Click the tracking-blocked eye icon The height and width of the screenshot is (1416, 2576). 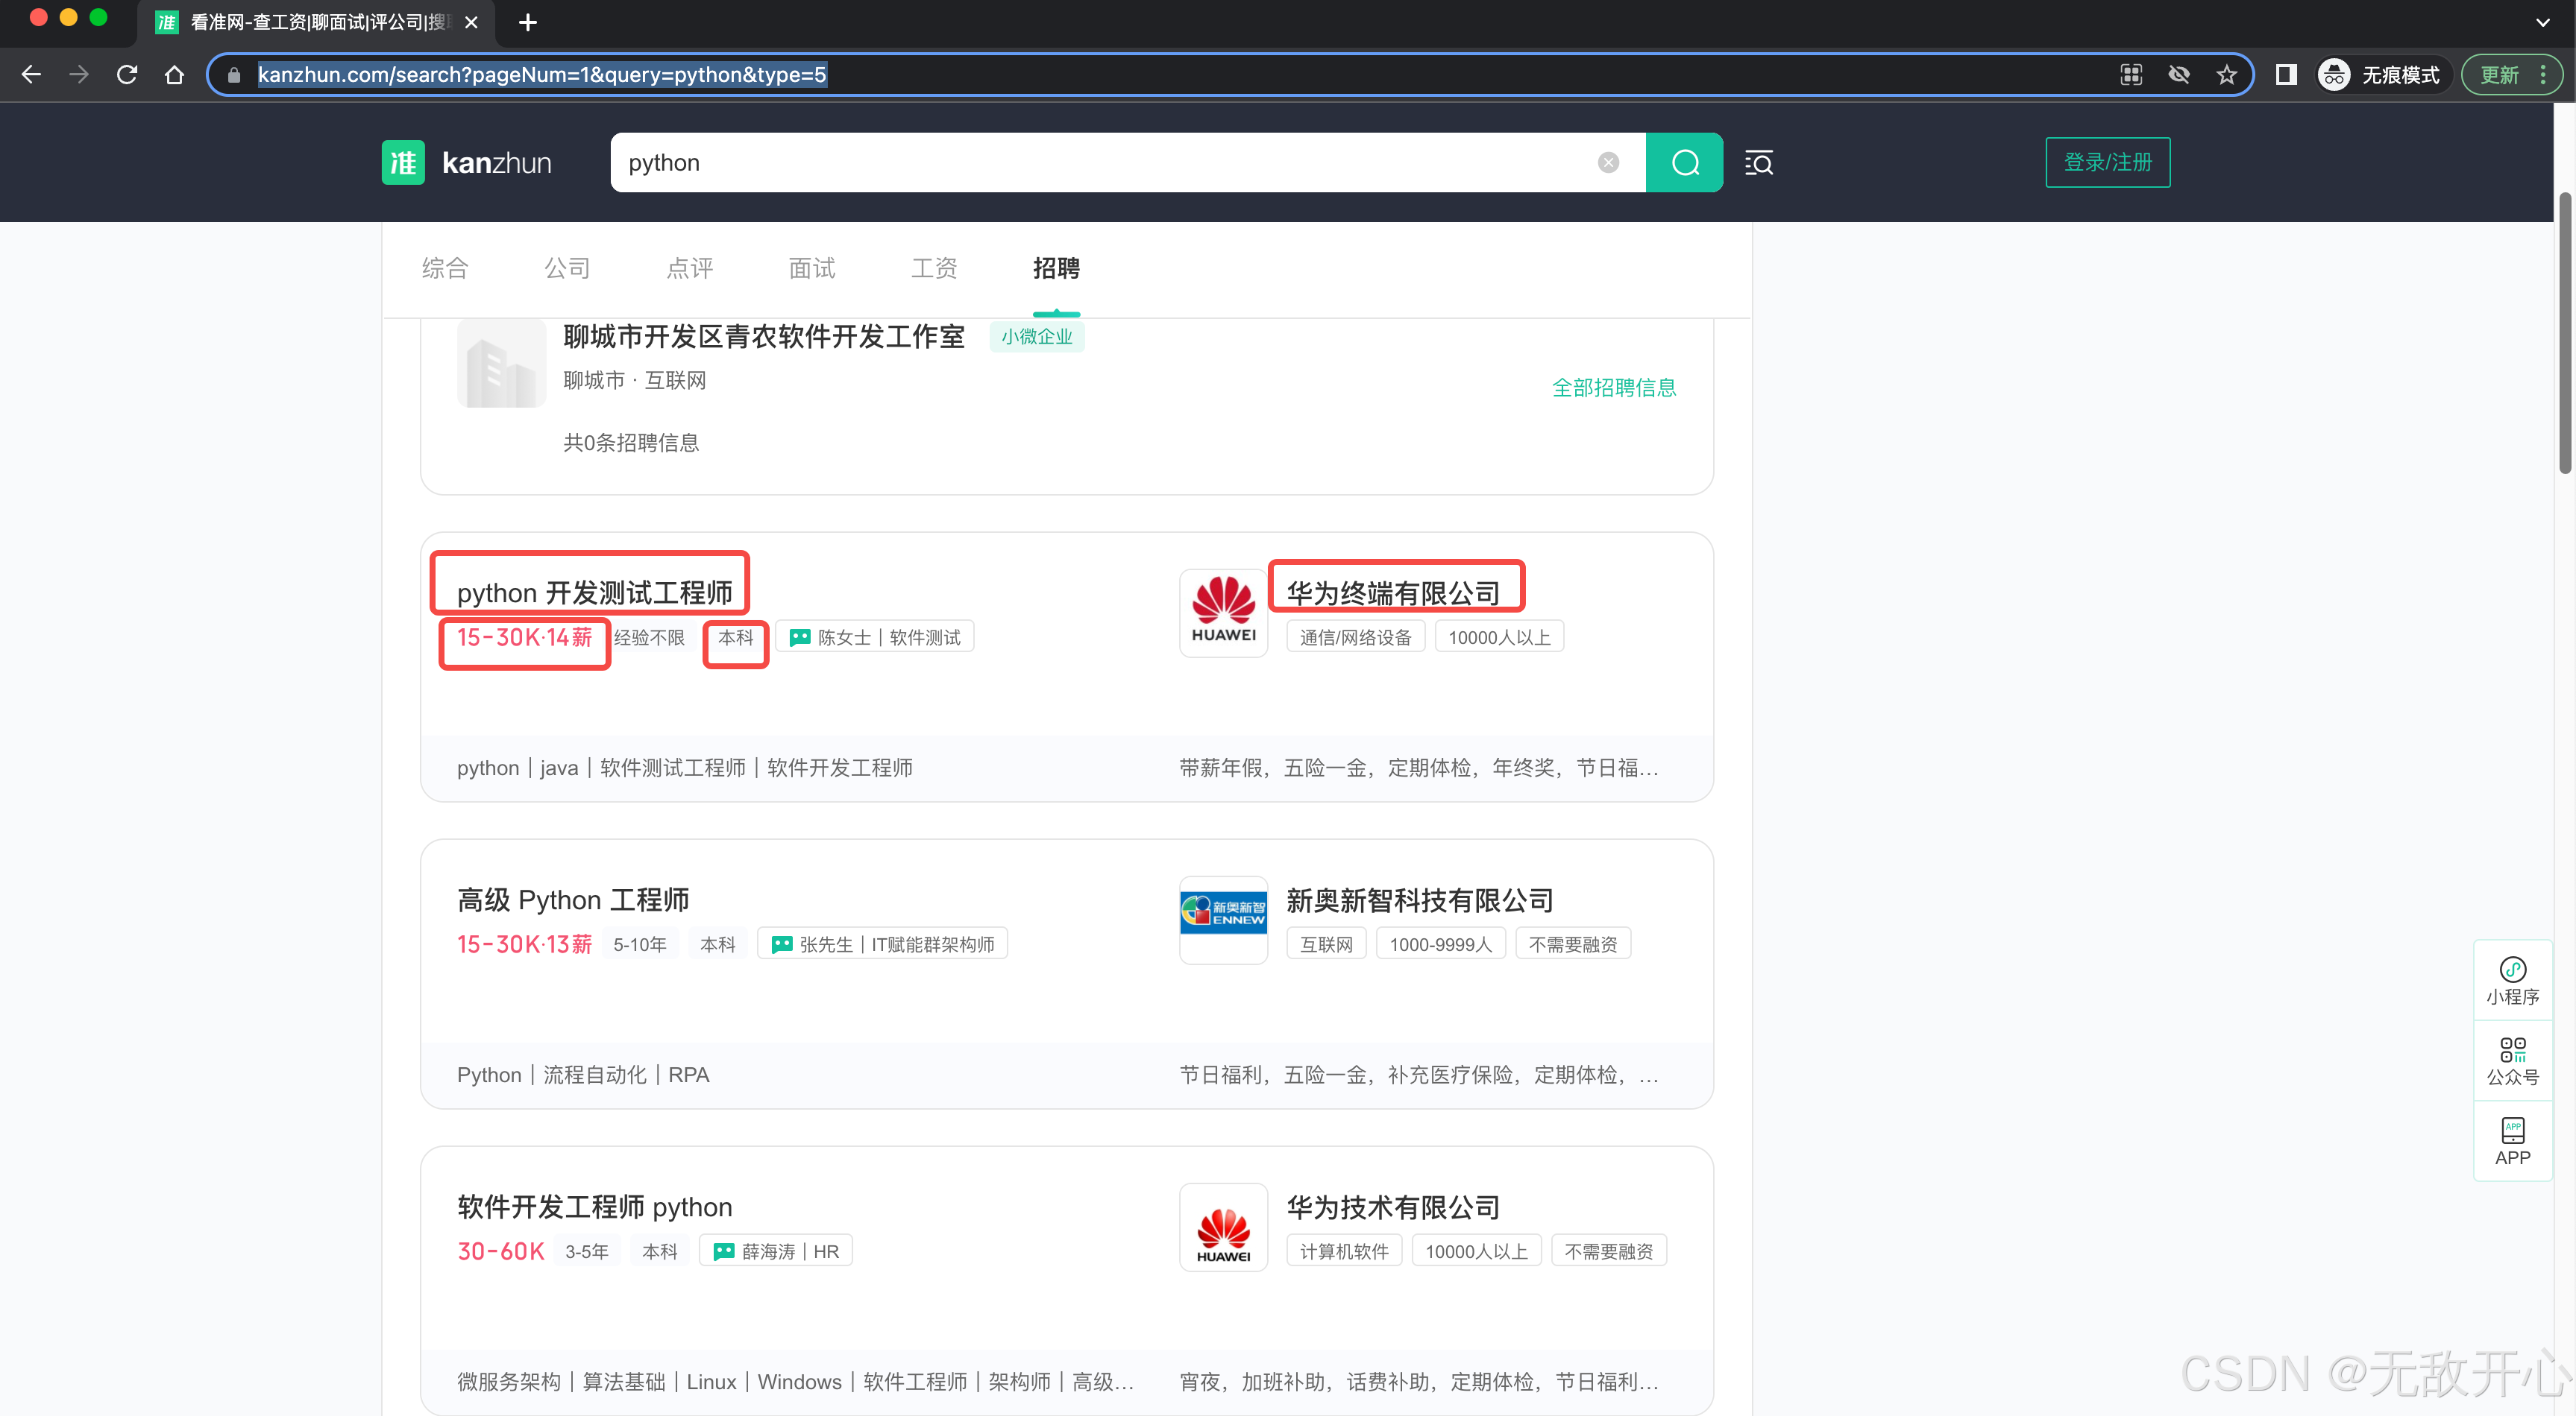(x=2179, y=75)
